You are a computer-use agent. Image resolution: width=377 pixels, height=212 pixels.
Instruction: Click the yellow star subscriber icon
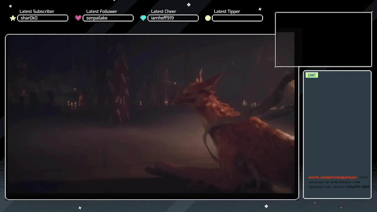[13, 18]
